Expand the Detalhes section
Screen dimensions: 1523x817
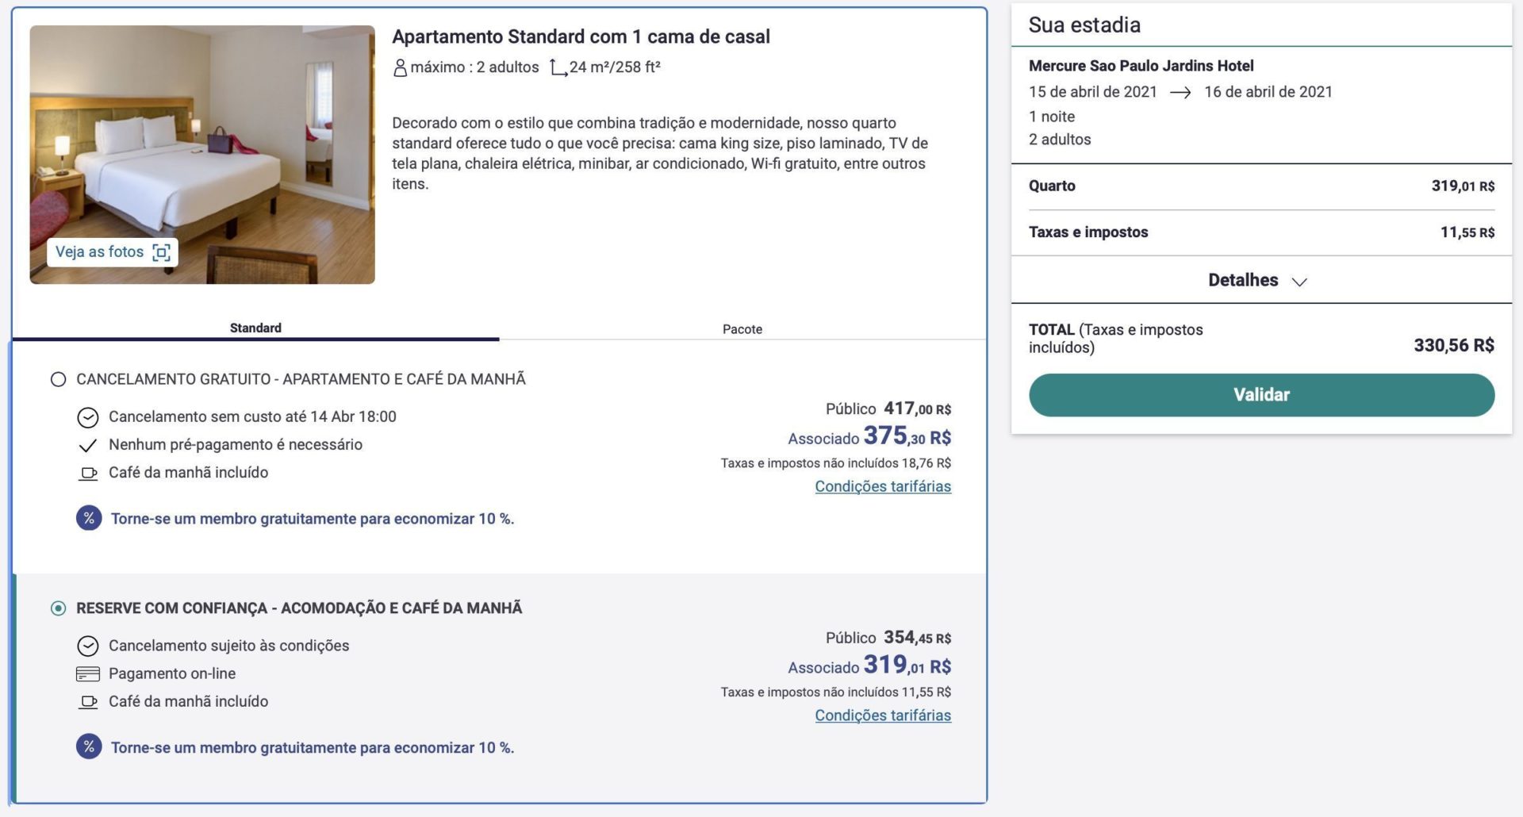(x=1242, y=280)
